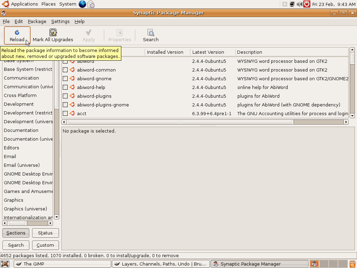Select the Games and Amusement section
Viewport: 357px width, 268px height.
point(28,192)
